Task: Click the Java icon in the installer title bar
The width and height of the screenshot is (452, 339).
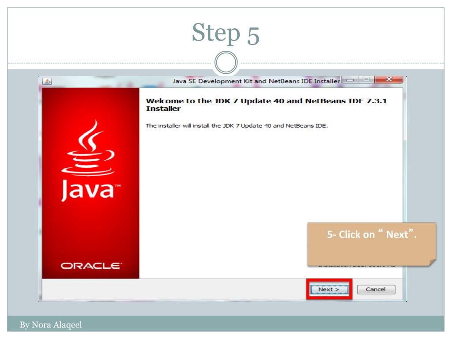Action: tap(47, 81)
